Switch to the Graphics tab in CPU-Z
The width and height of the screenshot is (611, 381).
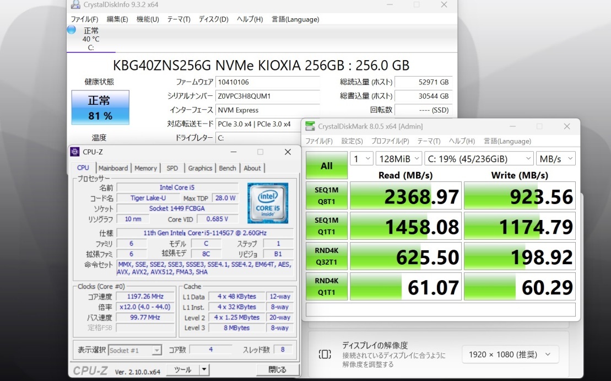[201, 168]
